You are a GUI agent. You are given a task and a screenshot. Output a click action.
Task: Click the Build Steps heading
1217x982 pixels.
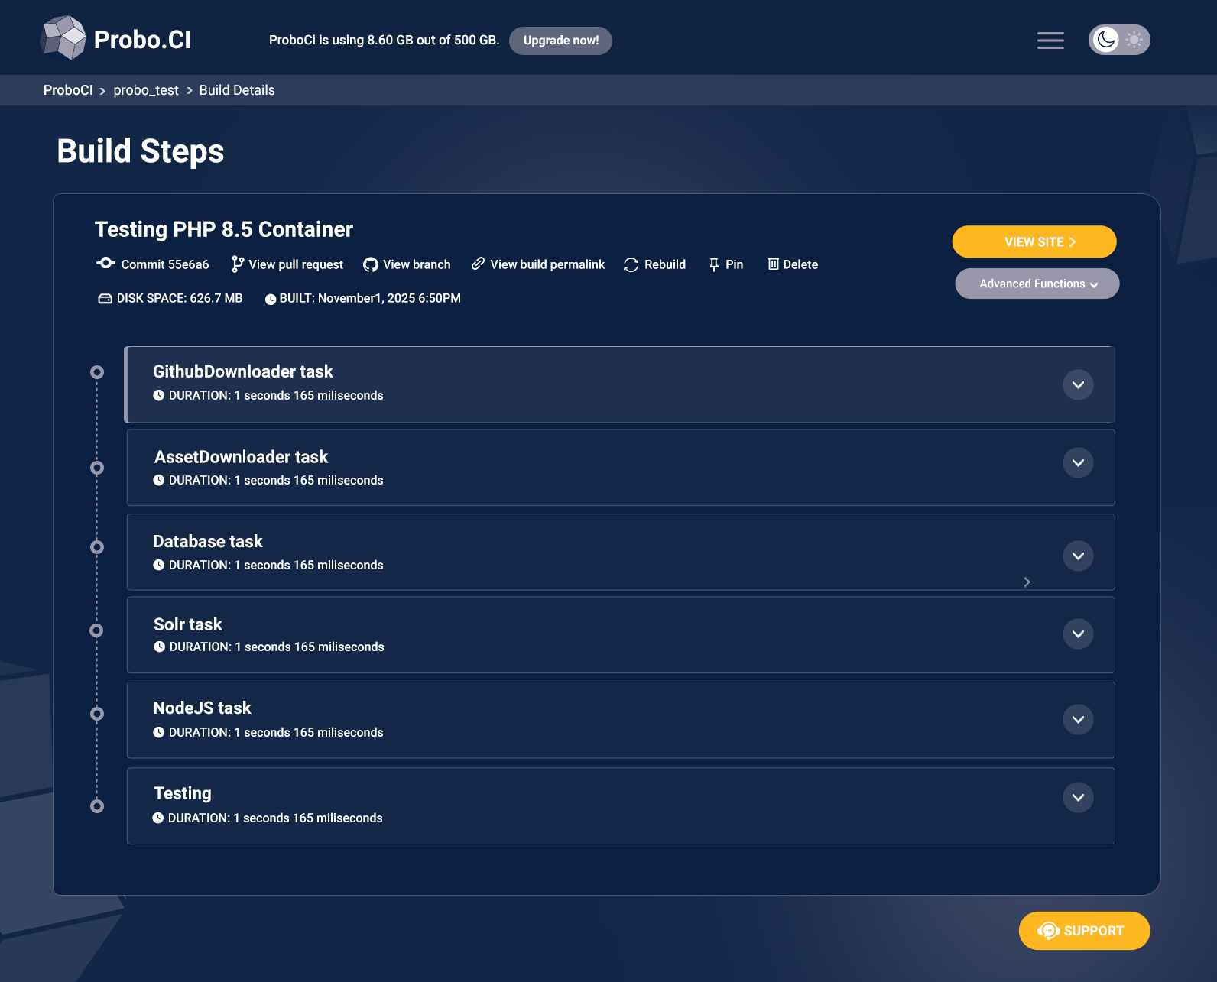[x=141, y=151]
